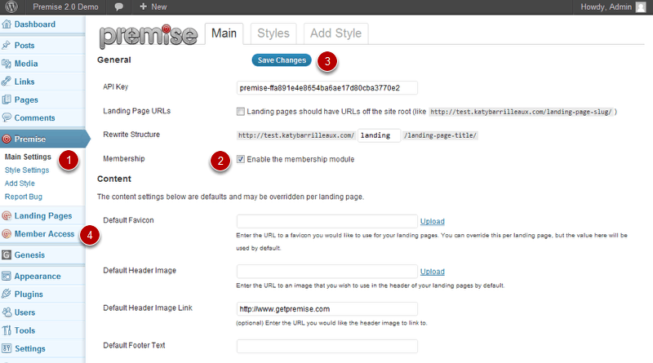Open Landing Pages menu label
This screenshot has height=363, width=653.
tap(43, 215)
